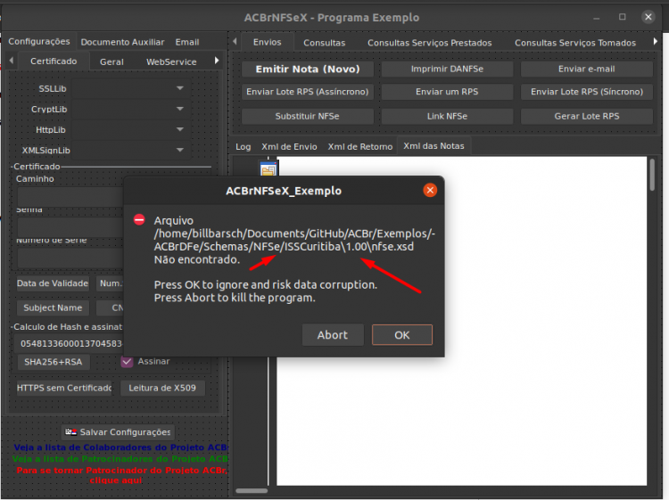Expand the SSLLib dropdown

tap(179, 88)
